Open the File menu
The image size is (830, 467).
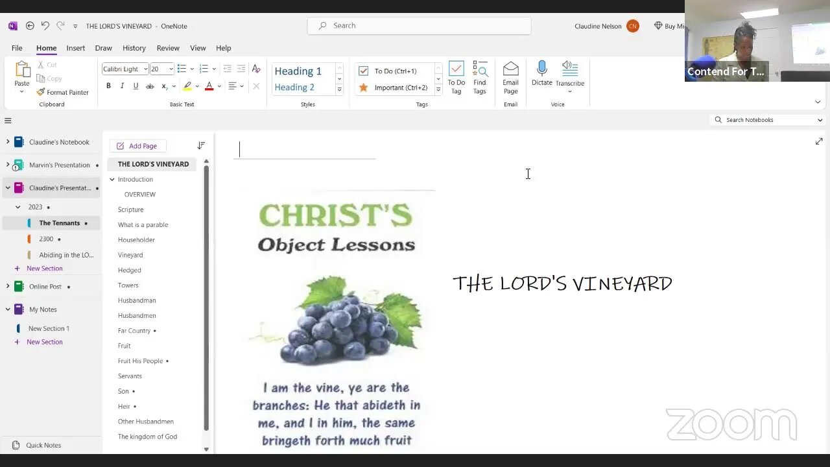[x=17, y=48]
